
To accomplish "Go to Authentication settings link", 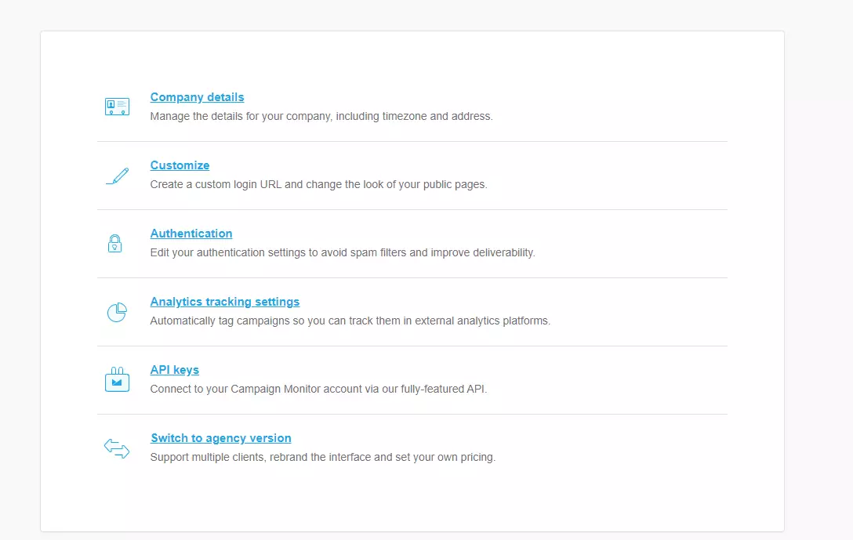I will 191,234.
